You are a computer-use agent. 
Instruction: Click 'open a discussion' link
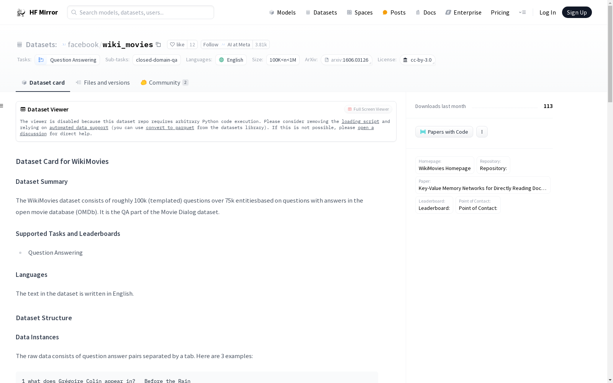pyautogui.click(x=366, y=128)
